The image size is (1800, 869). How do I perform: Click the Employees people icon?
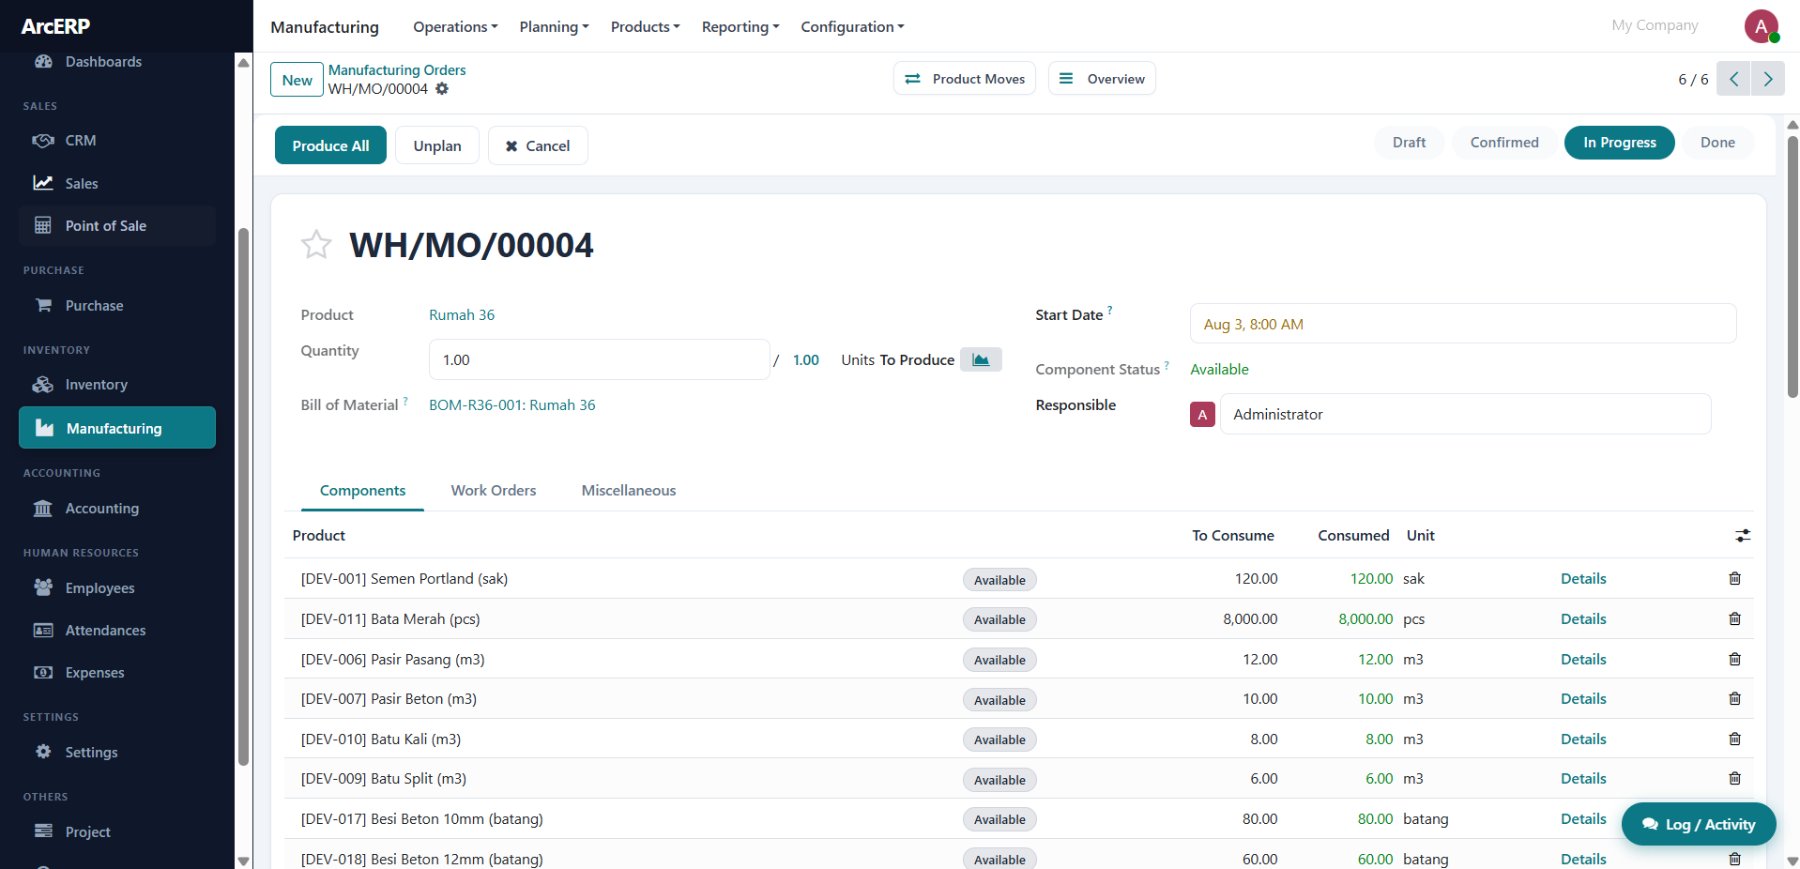[43, 587]
